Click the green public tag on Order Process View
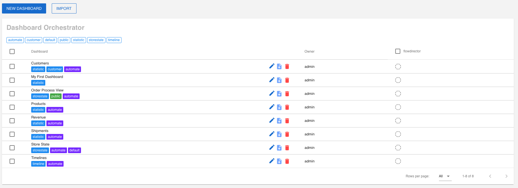 pyautogui.click(x=56, y=96)
